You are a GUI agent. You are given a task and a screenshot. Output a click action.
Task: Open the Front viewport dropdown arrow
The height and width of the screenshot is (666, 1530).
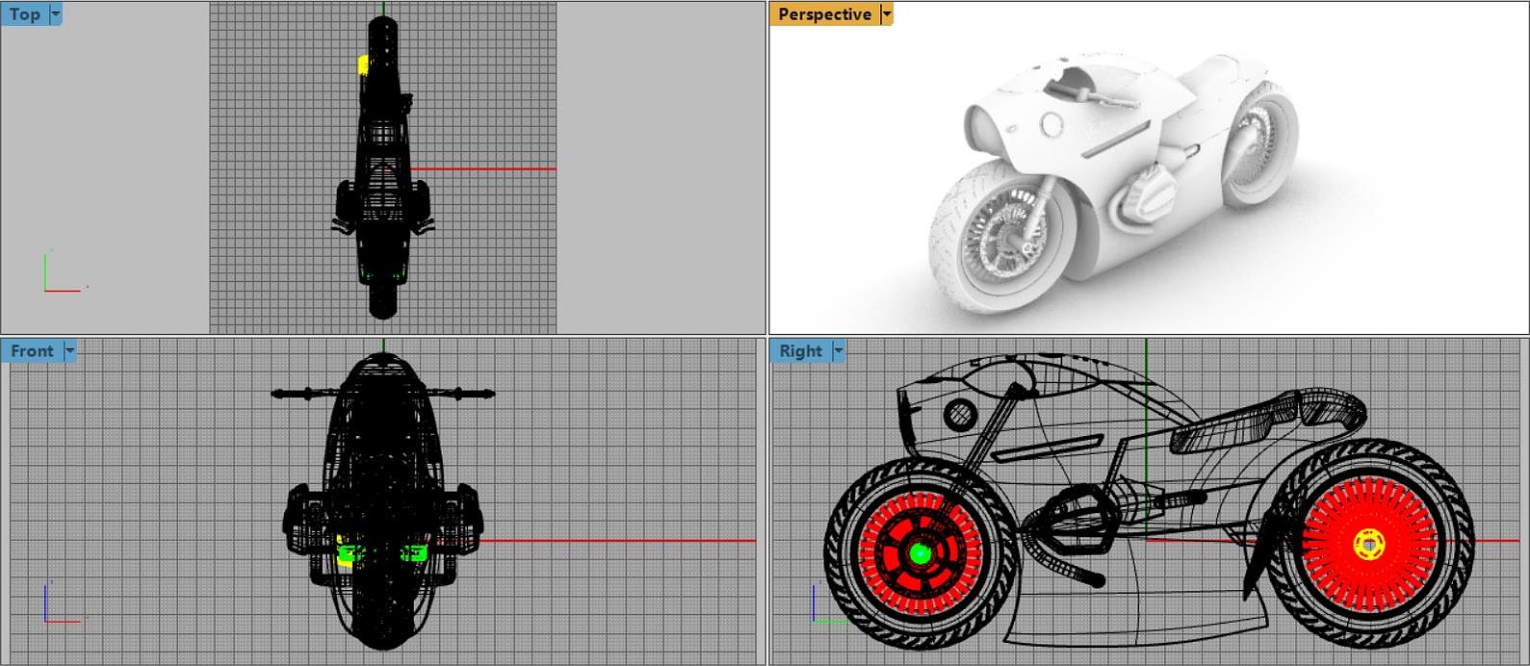[69, 351]
